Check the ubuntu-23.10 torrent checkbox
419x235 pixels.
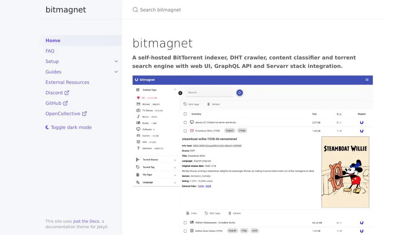[185, 122]
